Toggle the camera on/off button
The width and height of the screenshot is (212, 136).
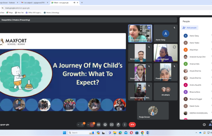(92, 125)
